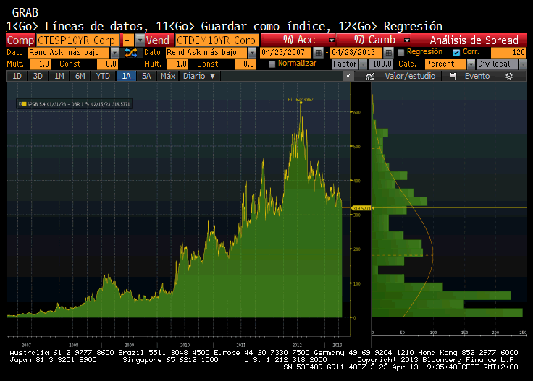
Task: Select the 1D time range tab
Action: 17,76
